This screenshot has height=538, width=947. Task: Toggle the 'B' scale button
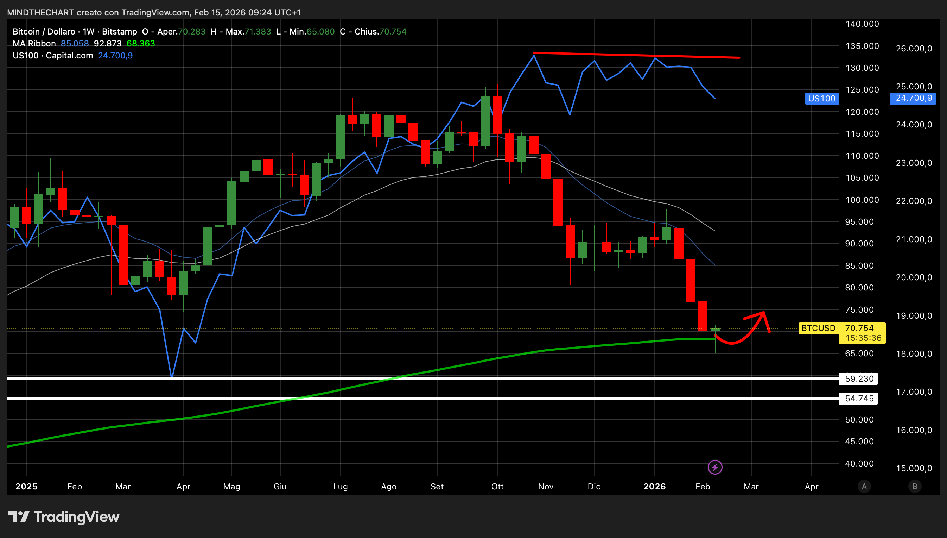tap(915, 486)
